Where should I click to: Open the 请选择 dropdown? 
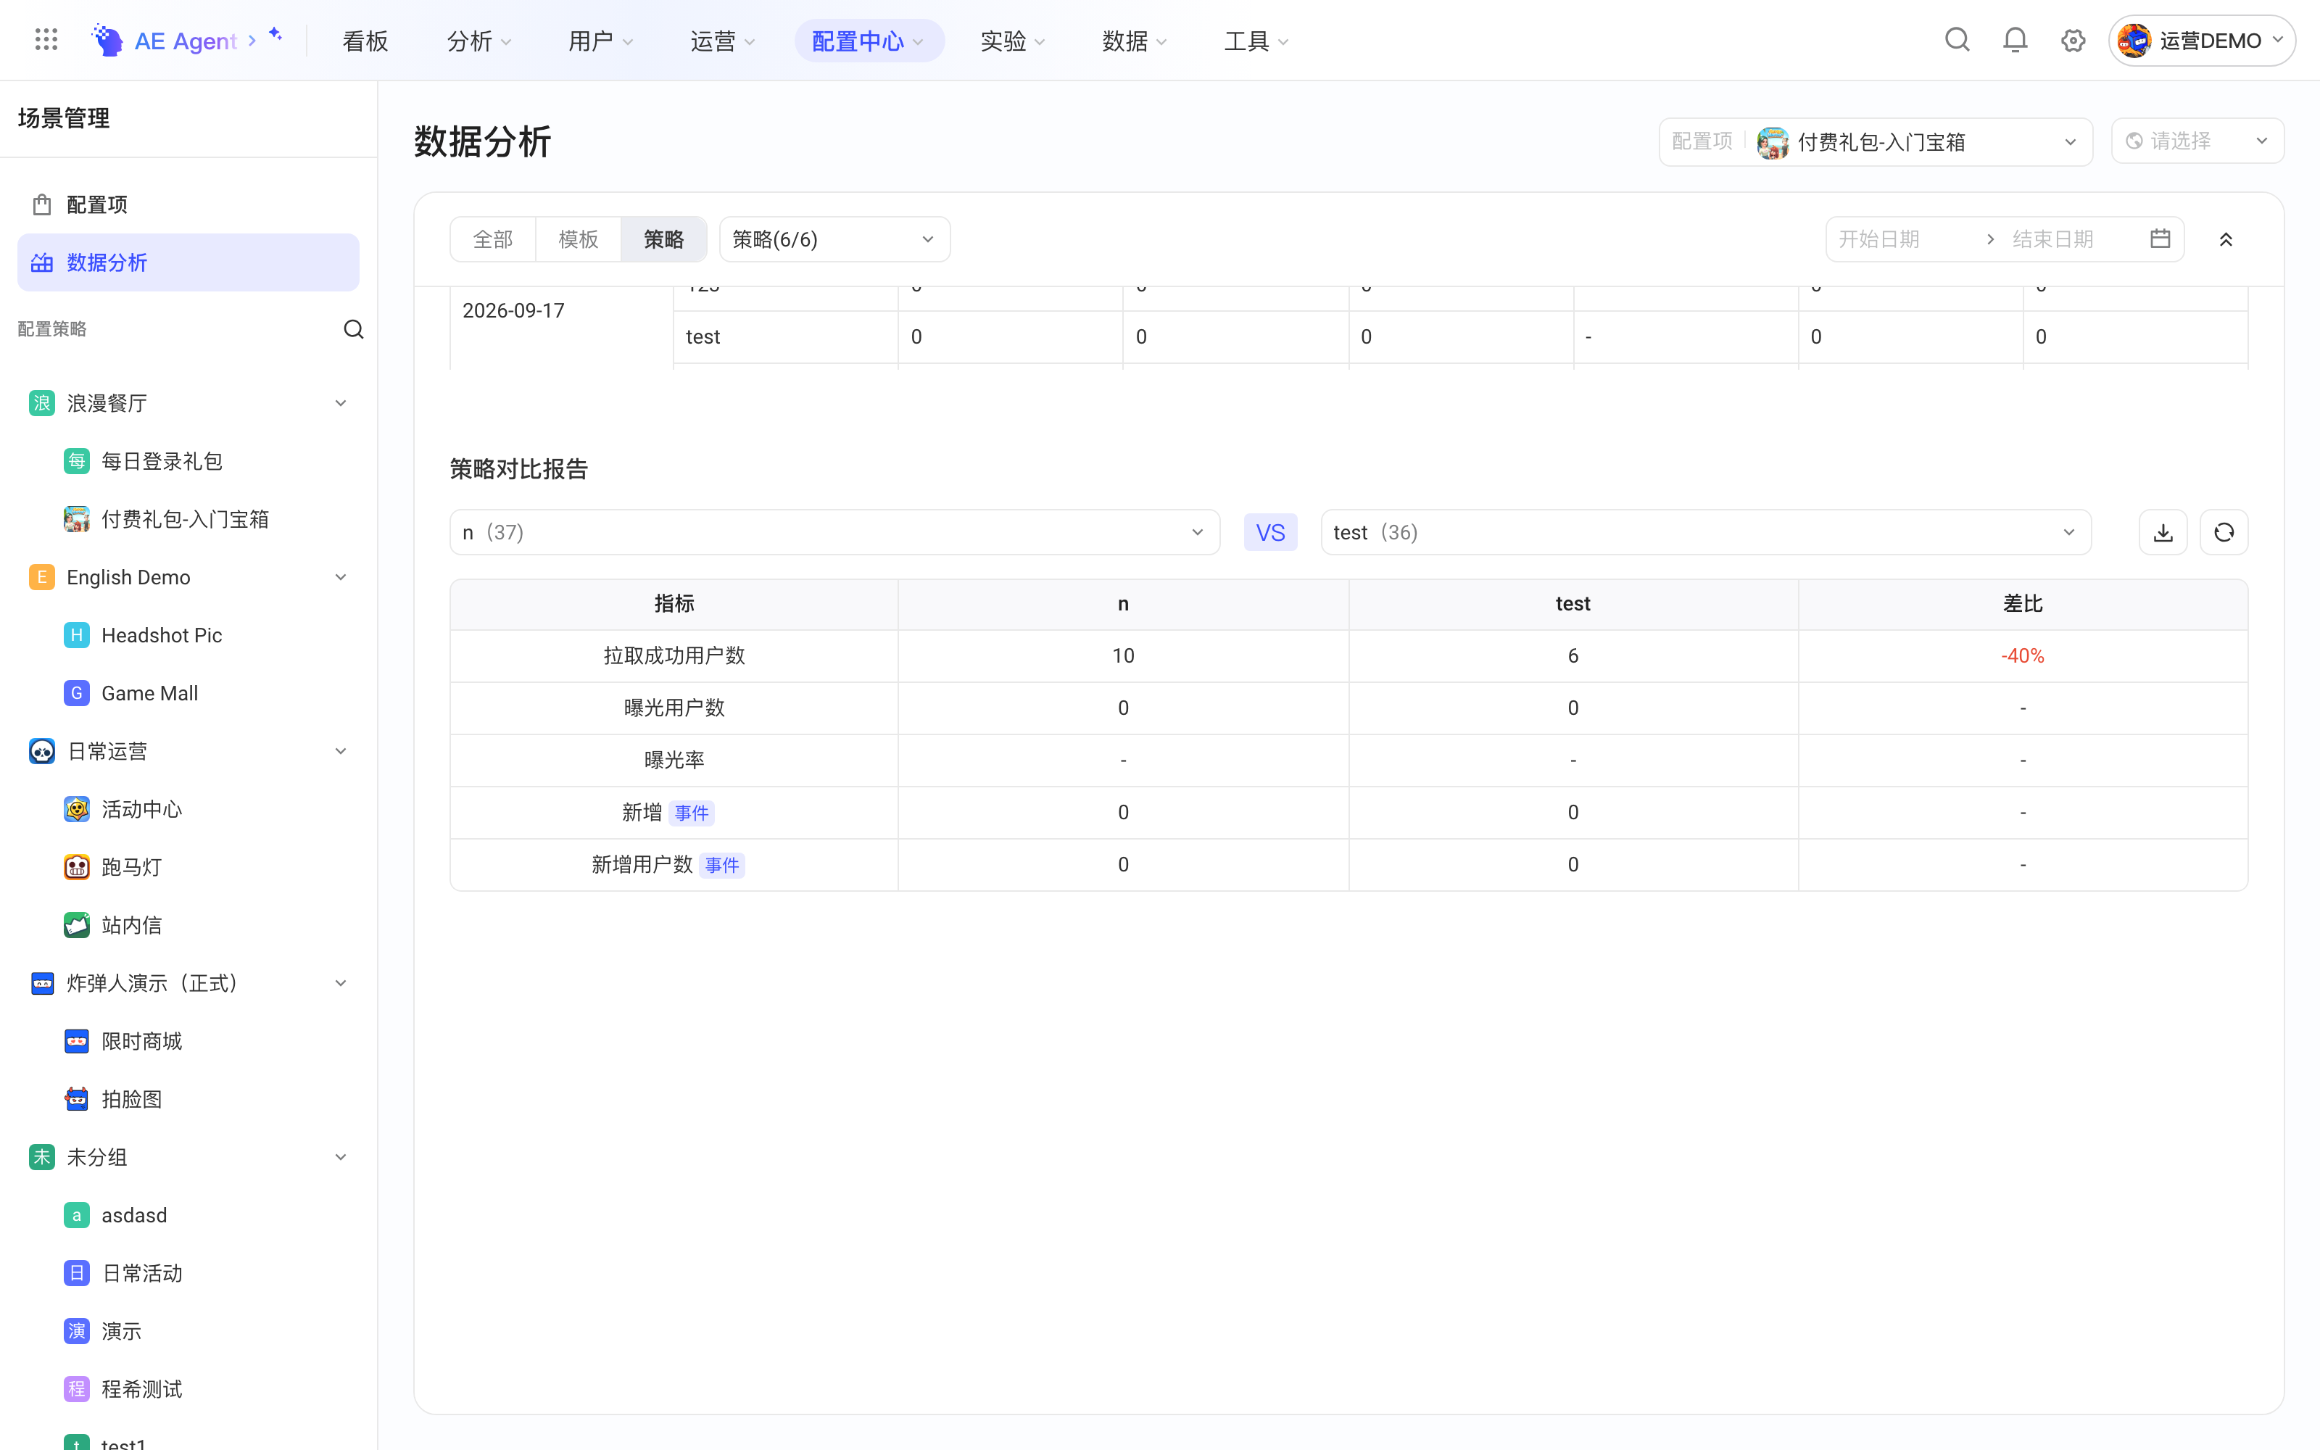point(2197,141)
